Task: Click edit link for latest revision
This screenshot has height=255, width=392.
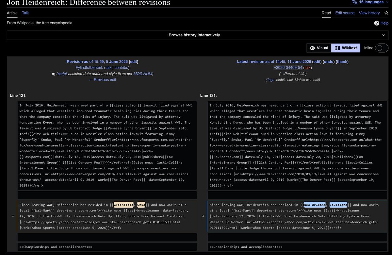Action: 317,62
